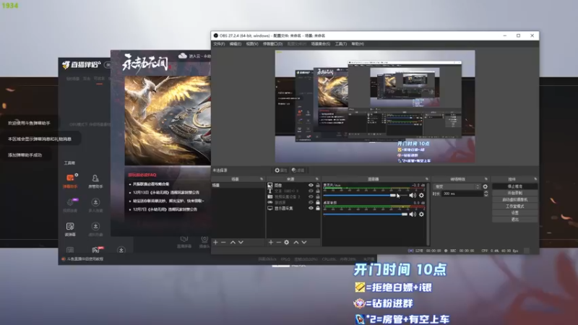Image resolution: width=578 pixels, height=325 pixels.
Task: Remove the selected scene with minus icon
Action: tap(223, 243)
